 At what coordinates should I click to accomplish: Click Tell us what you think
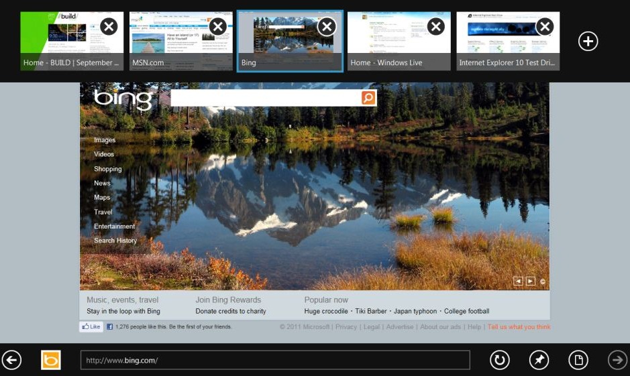tap(519, 326)
